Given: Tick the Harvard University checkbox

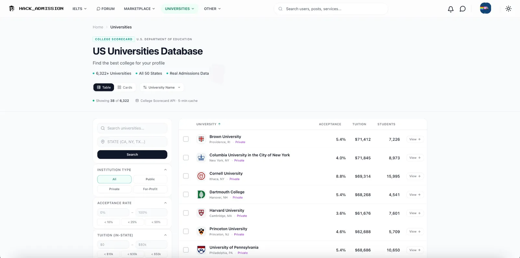Looking at the screenshot, I should pyautogui.click(x=186, y=213).
